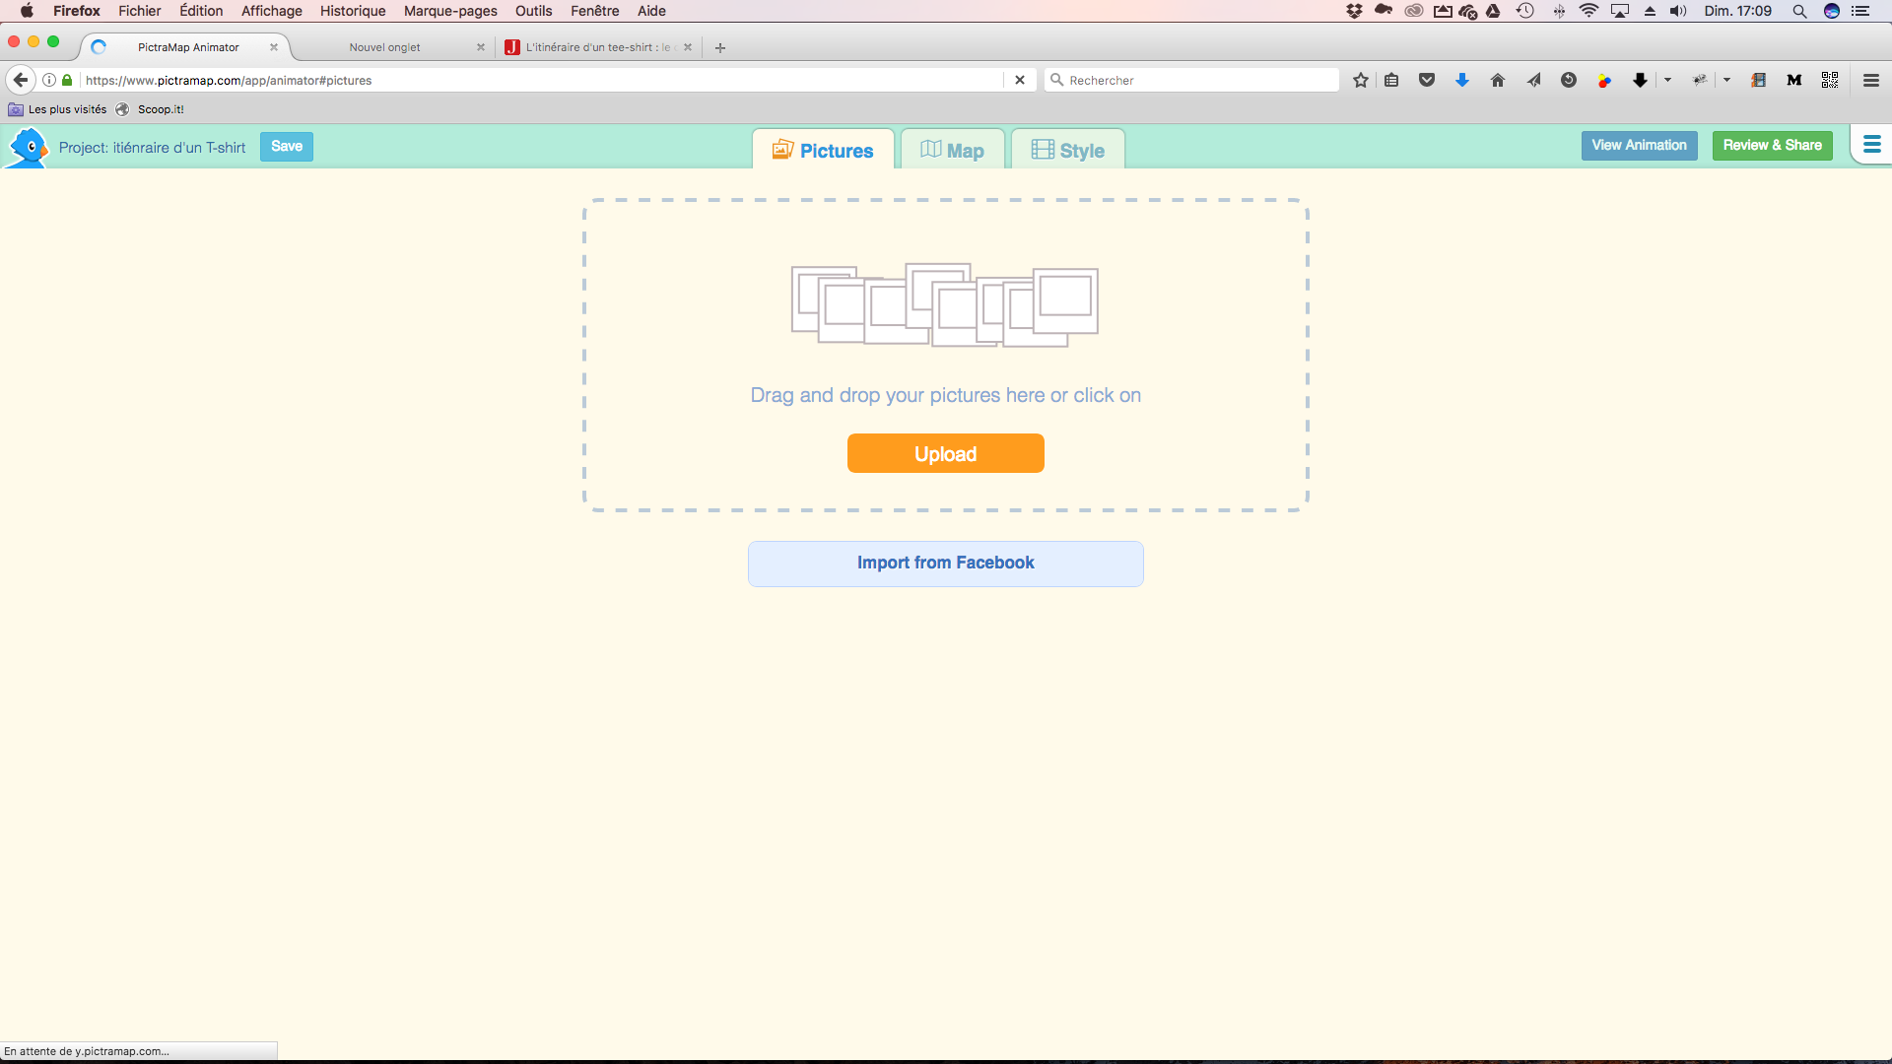Click the browser back navigation arrow
The height and width of the screenshot is (1064, 1892).
[21, 81]
